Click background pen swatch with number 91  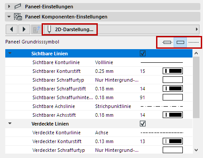(x=173, y=97)
